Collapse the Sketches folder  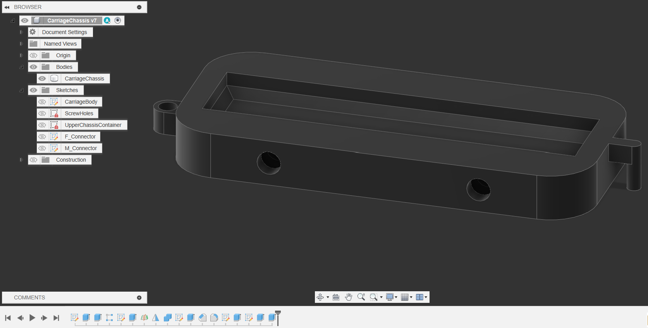(21, 90)
